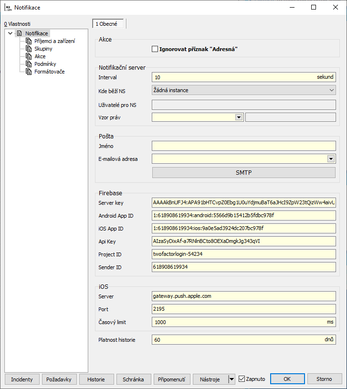The height and width of the screenshot is (389, 347).
Task: Select the 0 Vlastnosti panel label
Action: click(x=17, y=24)
